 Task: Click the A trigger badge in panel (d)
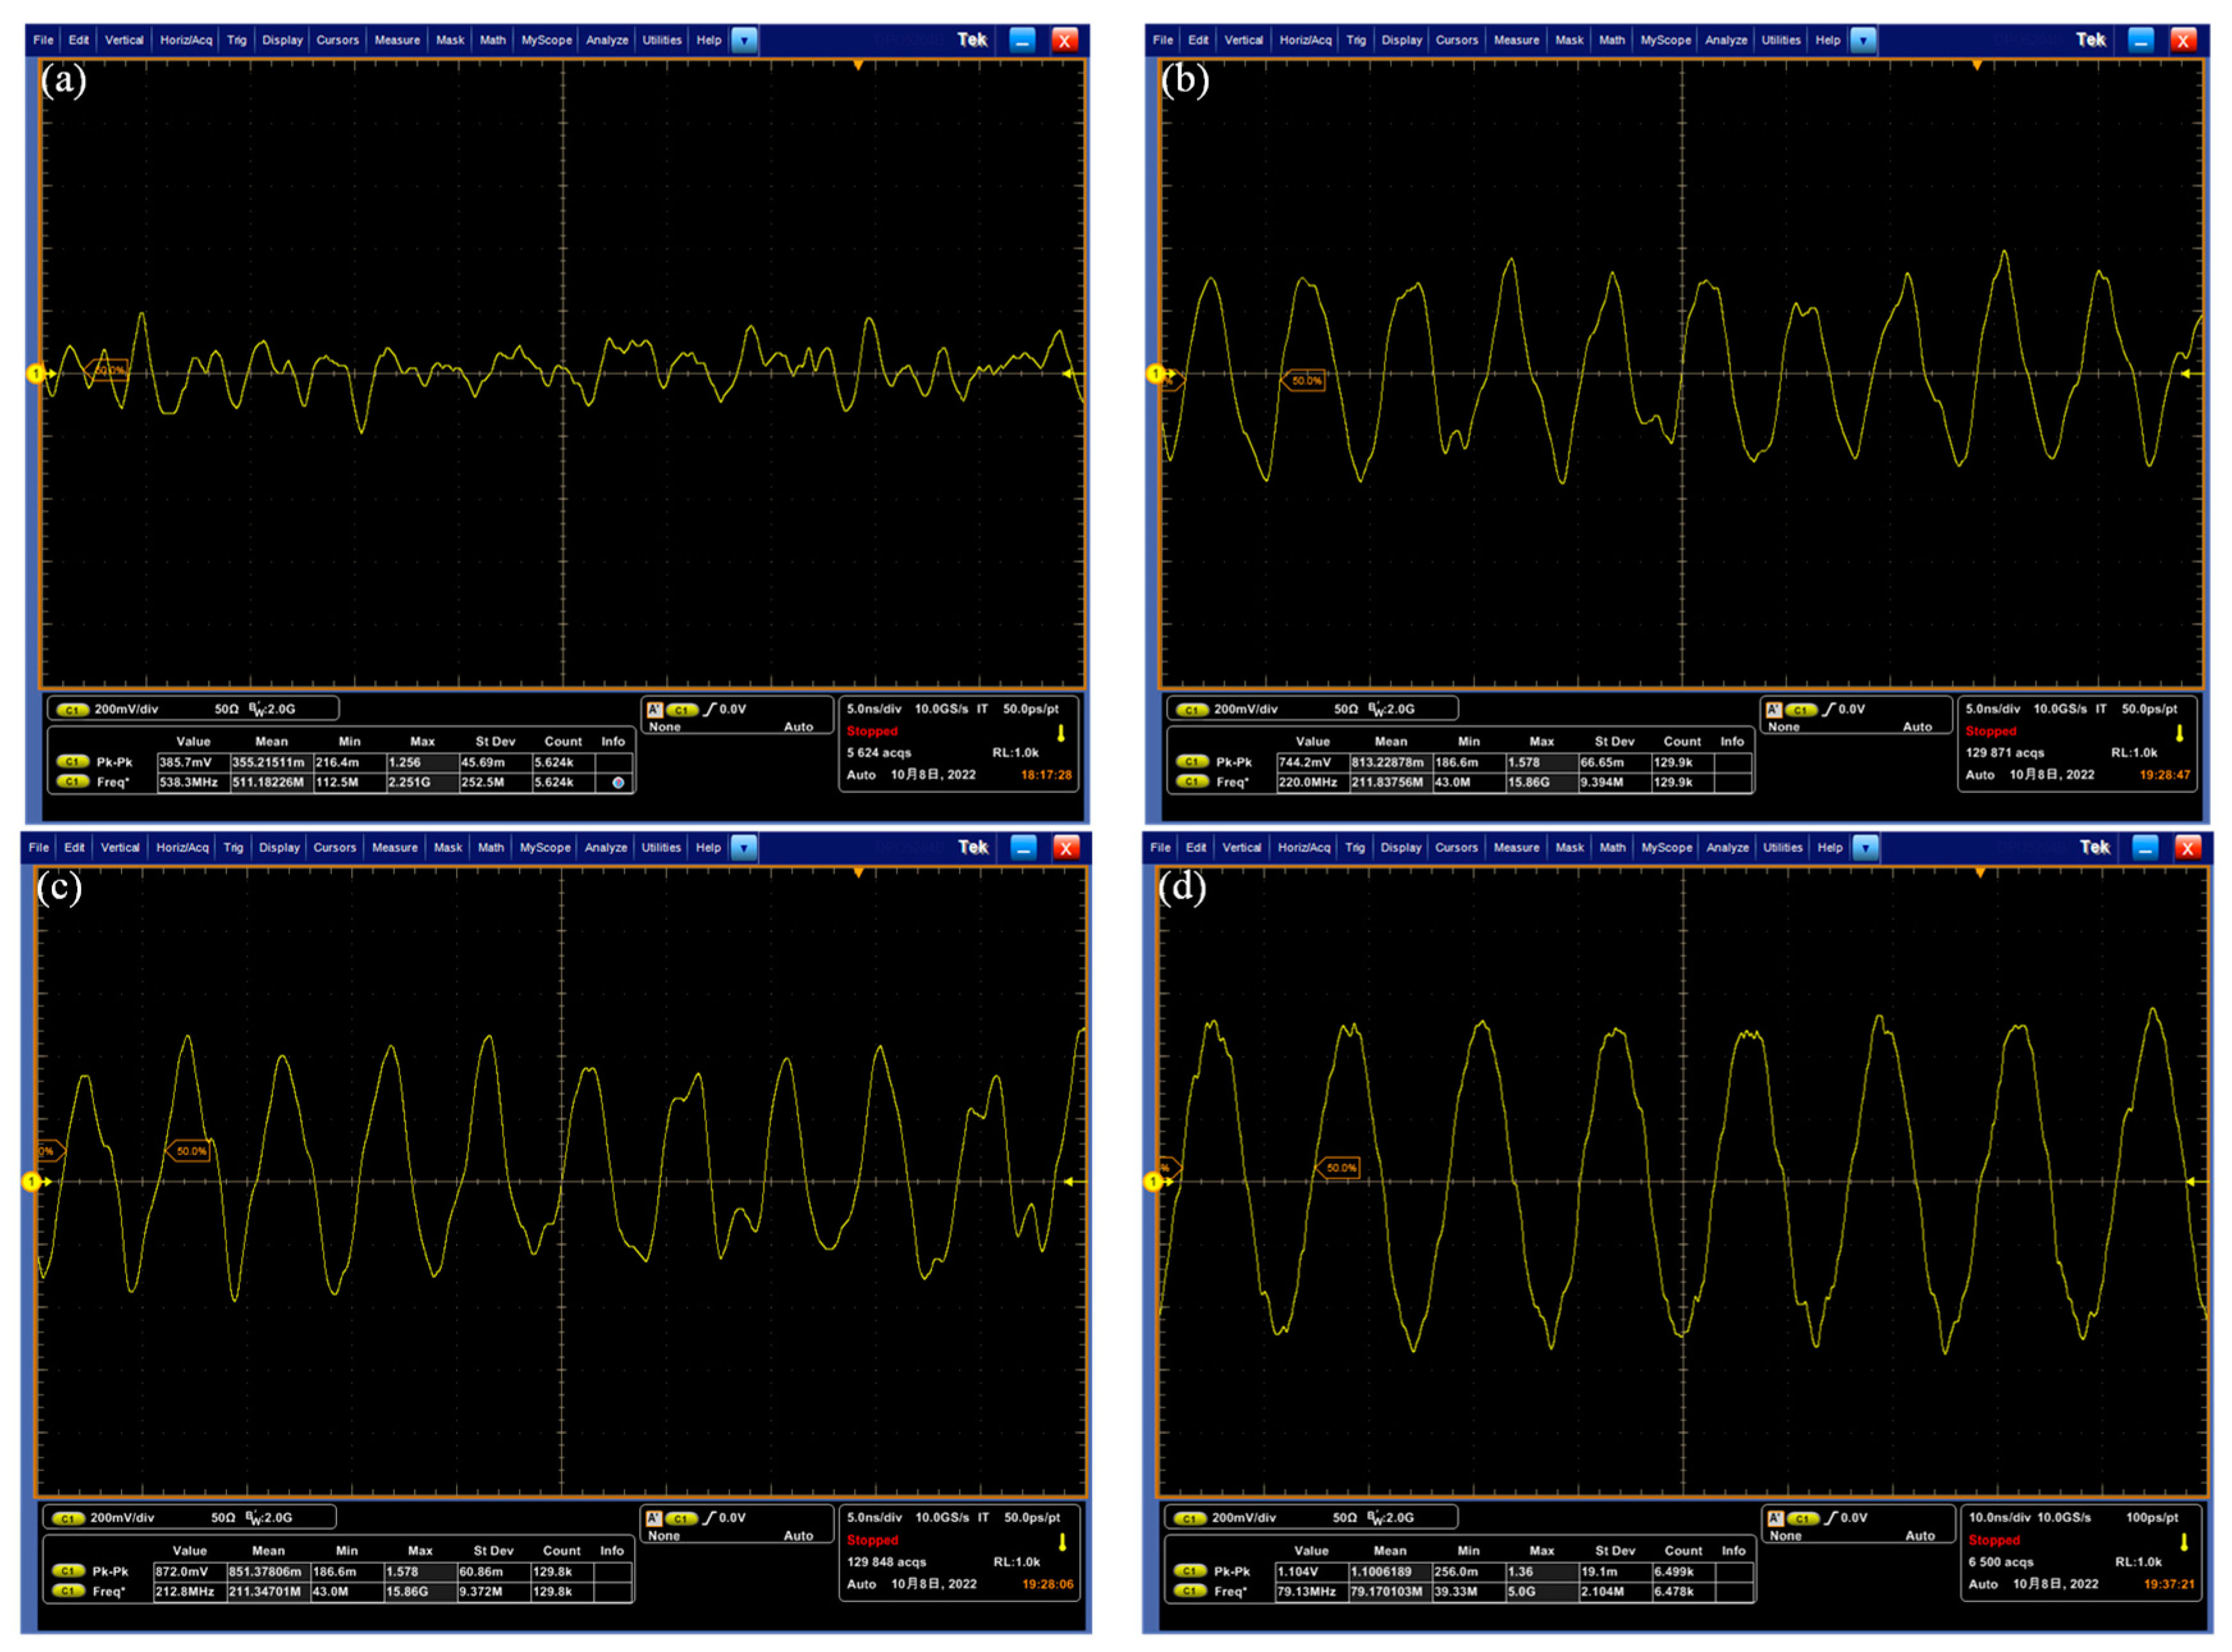tap(1776, 1518)
